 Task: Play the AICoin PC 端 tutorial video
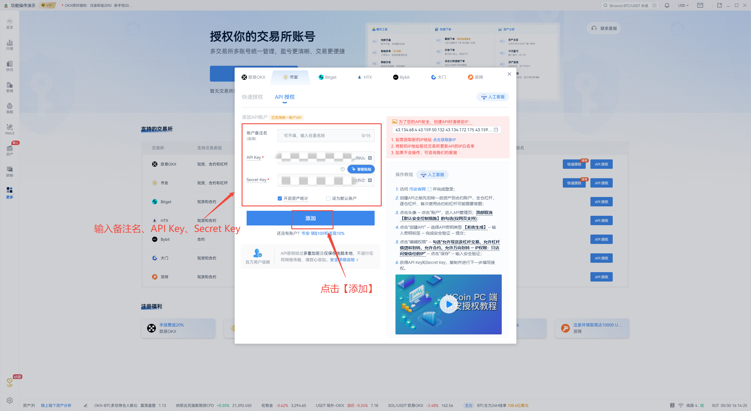tap(448, 304)
